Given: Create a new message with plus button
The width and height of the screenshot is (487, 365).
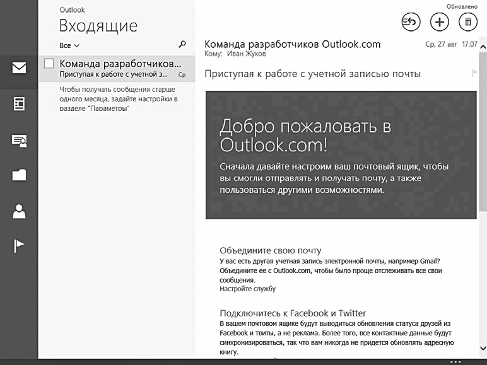Looking at the screenshot, I should [x=440, y=22].
